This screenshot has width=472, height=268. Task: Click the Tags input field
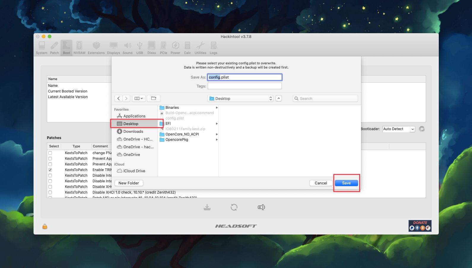pyautogui.click(x=244, y=86)
